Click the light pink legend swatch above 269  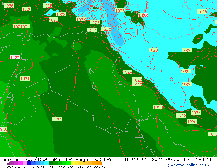point(25,163)
